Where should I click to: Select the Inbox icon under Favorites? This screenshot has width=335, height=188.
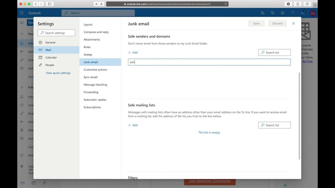(22, 44)
